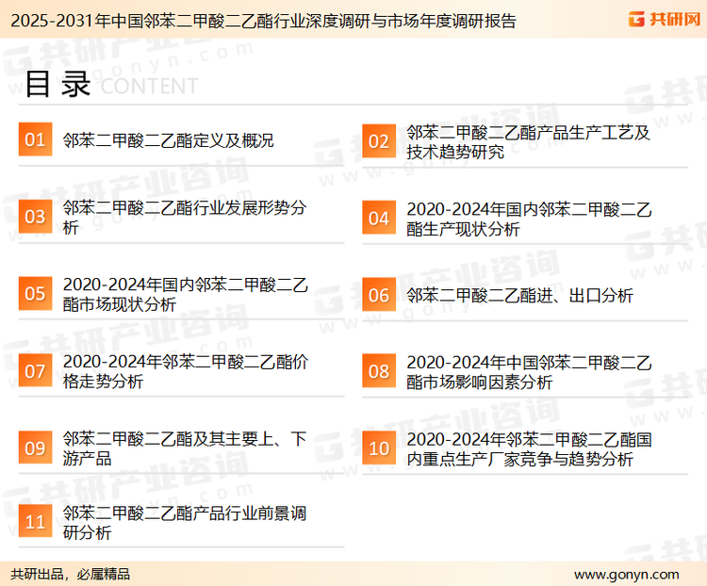This screenshot has width=707, height=586.
Task: Select the orange 07 number badge
Action: click(x=35, y=370)
